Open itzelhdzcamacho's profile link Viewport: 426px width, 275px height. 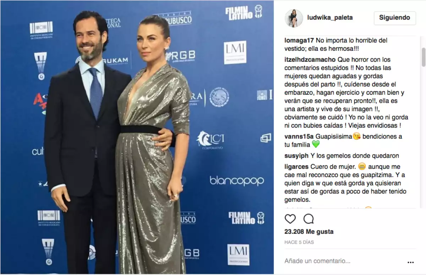310,60
